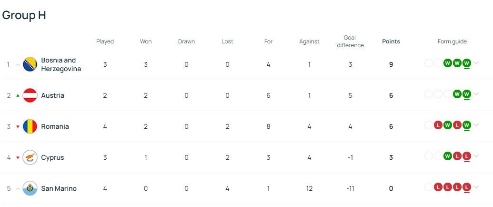Viewport: 493px width, 207px height.
Task: Click Romania's first red L form badge
Action: (x=438, y=125)
